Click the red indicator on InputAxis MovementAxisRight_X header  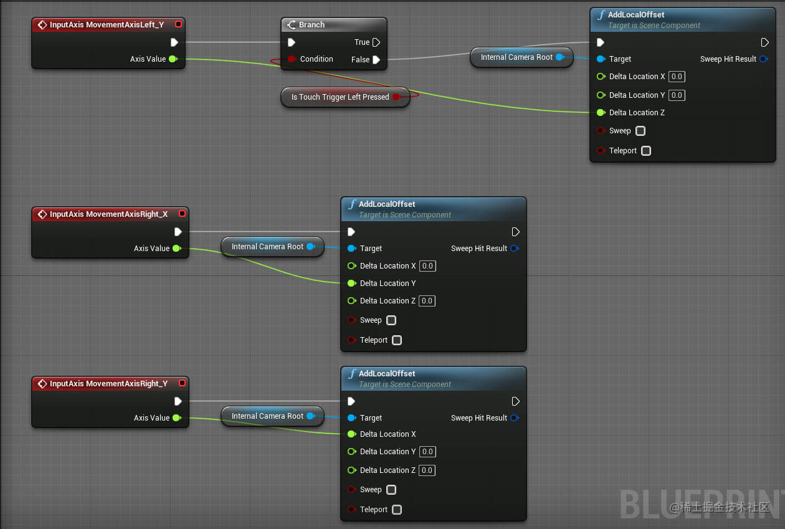pyautogui.click(x=182, y=214)
